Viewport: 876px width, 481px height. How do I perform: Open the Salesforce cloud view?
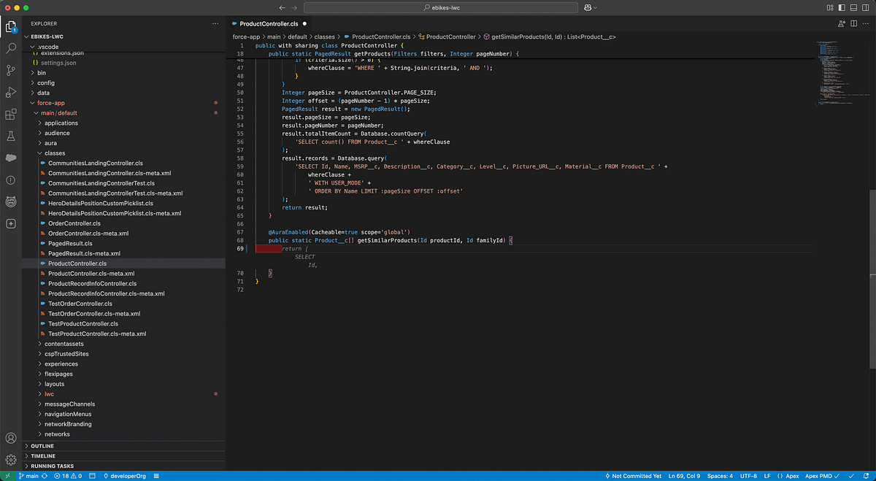click(11, 158)
